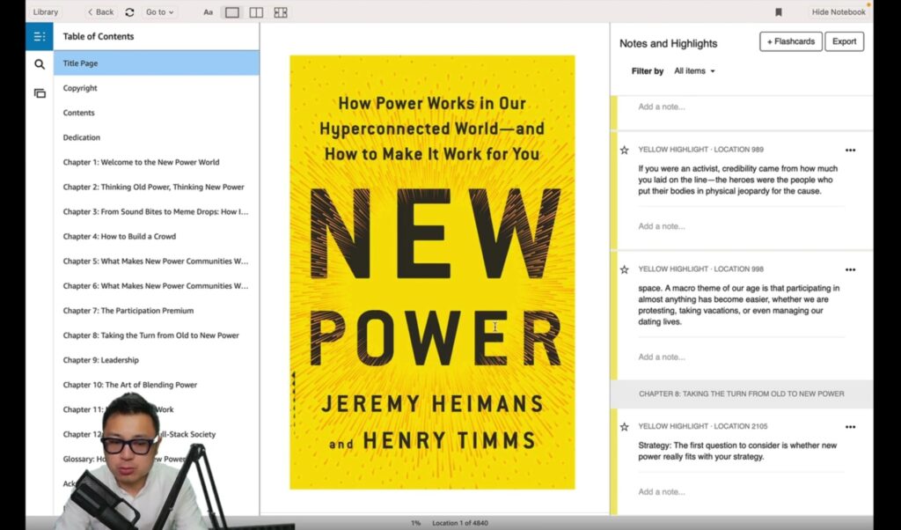
Task: Click the Chapter 8 section header in Notebook
Action: coord(742,394)
